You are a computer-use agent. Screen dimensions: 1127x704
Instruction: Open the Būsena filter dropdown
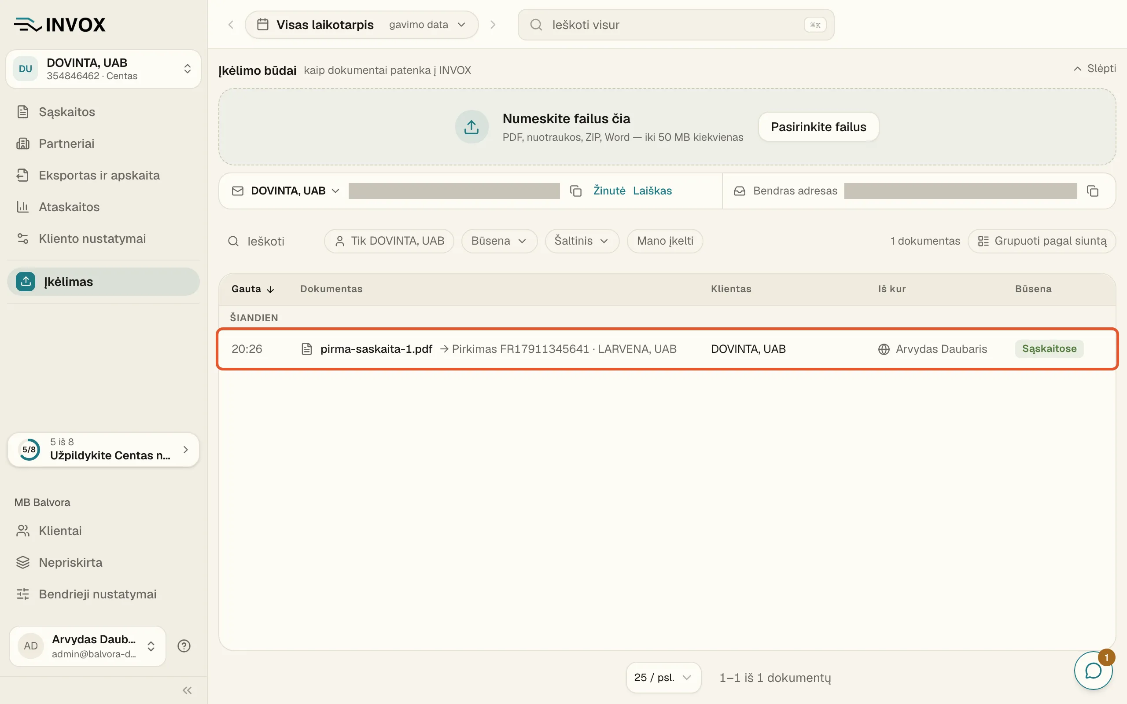(x=499, y=241)
